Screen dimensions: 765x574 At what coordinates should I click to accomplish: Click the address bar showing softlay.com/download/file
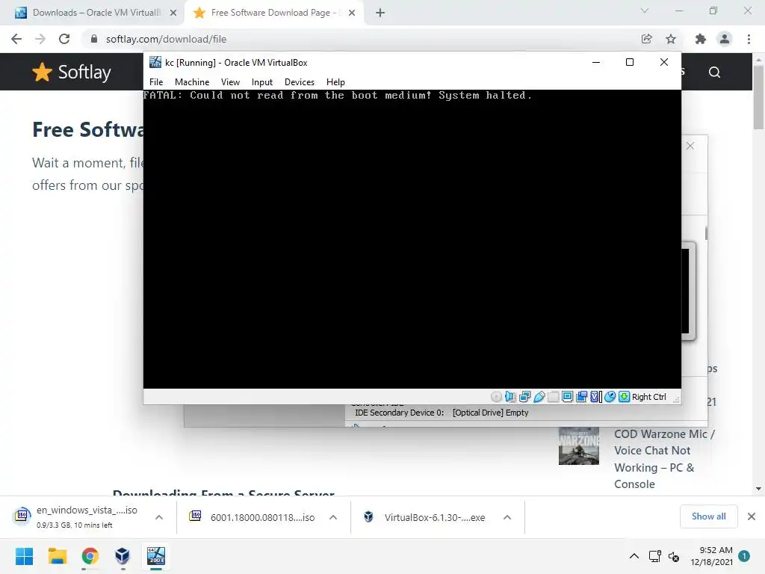pyautogui.click(x=361, y=39)
